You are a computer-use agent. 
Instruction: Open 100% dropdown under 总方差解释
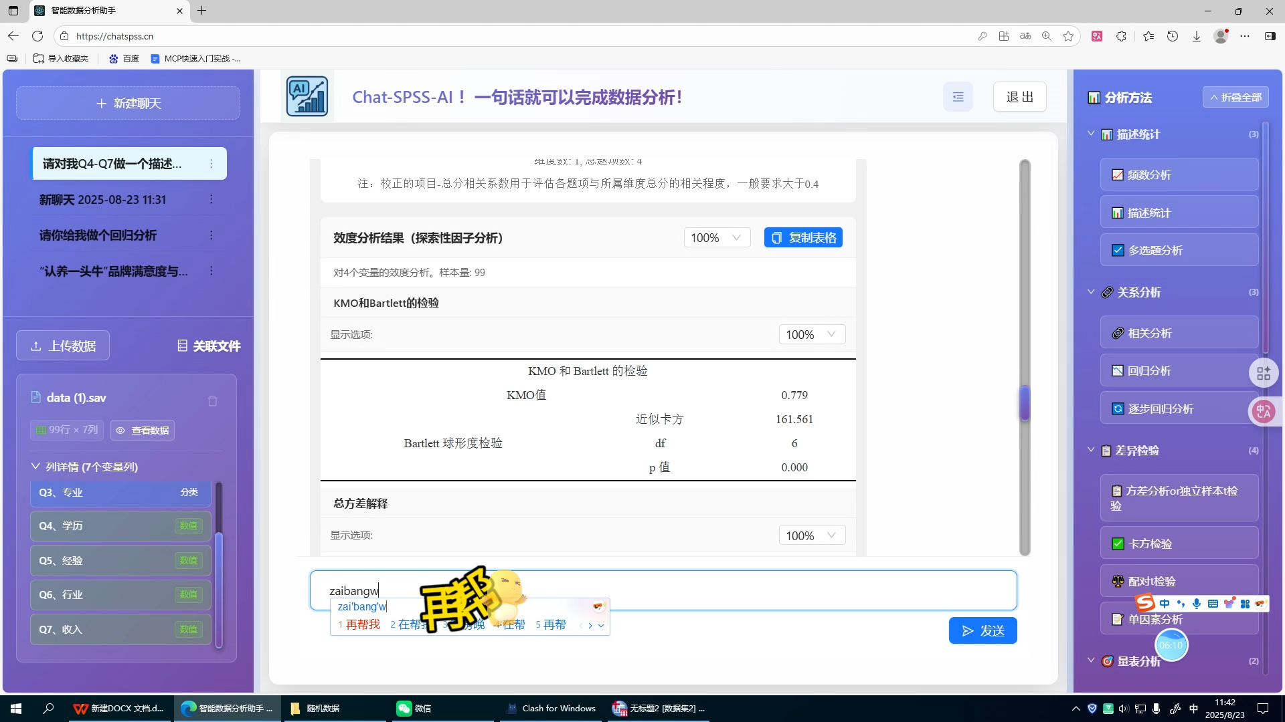812,535
